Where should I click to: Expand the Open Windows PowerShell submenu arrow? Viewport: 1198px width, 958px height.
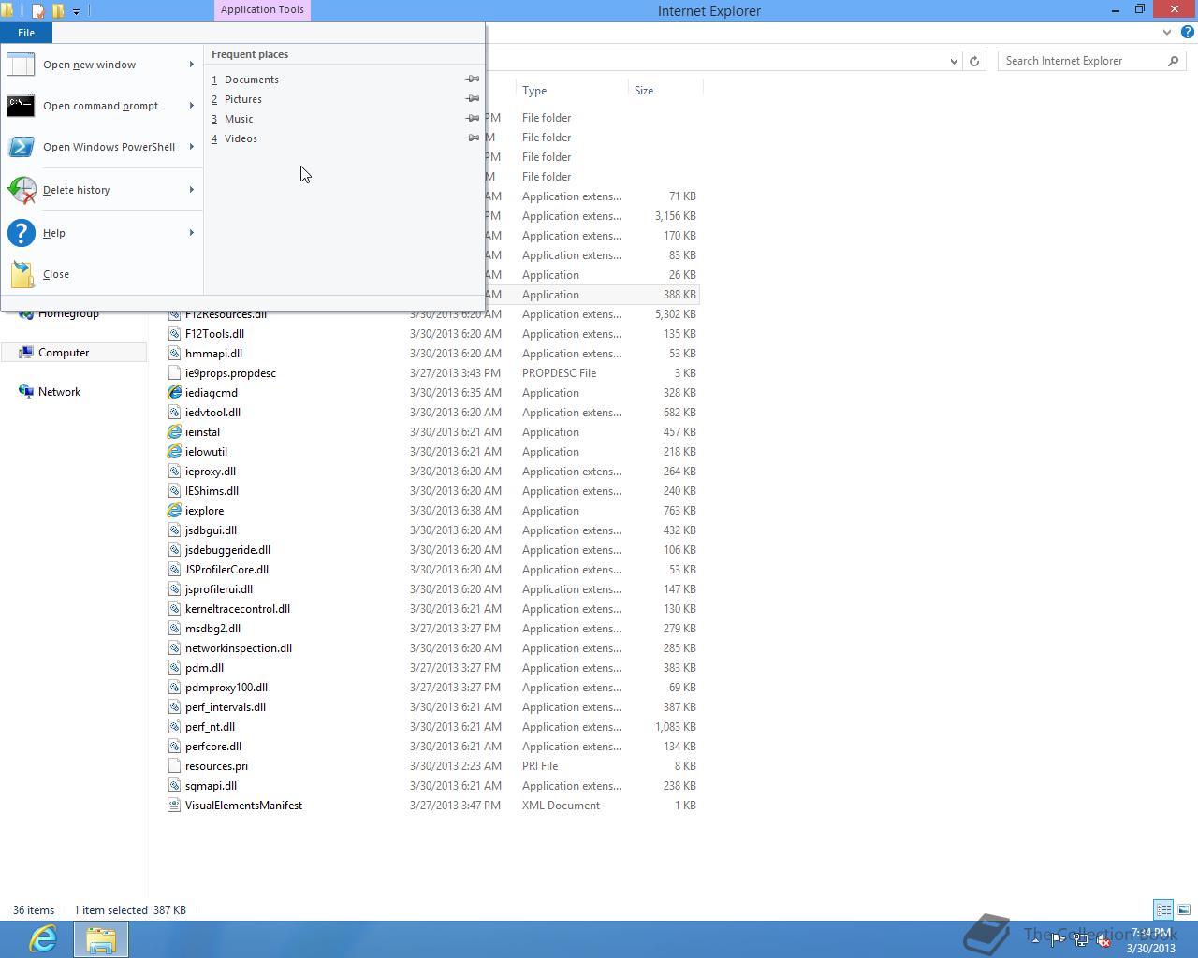pyautogui.click(x=192, y=147)
